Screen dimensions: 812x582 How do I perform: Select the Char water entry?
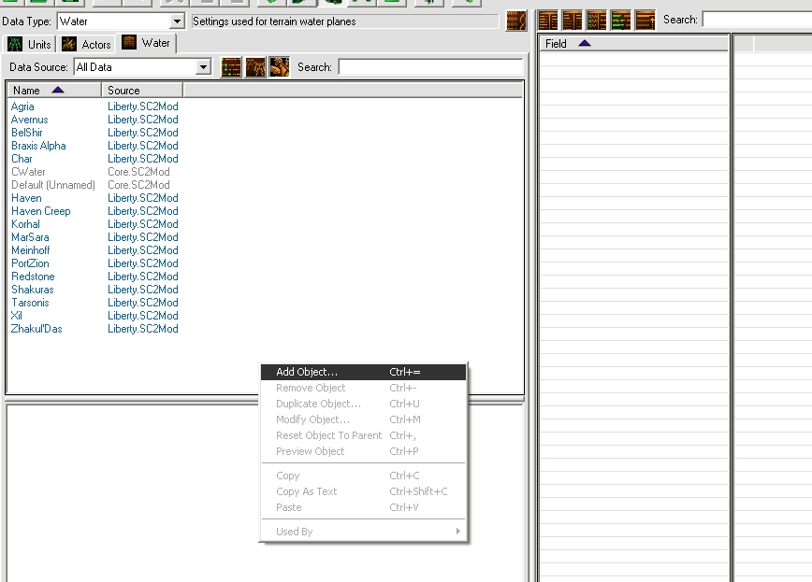point(22,159)
